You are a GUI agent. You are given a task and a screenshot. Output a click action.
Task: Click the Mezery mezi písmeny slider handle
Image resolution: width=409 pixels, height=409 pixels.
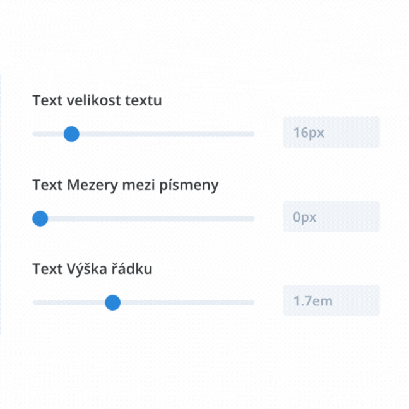coord(40,218)
